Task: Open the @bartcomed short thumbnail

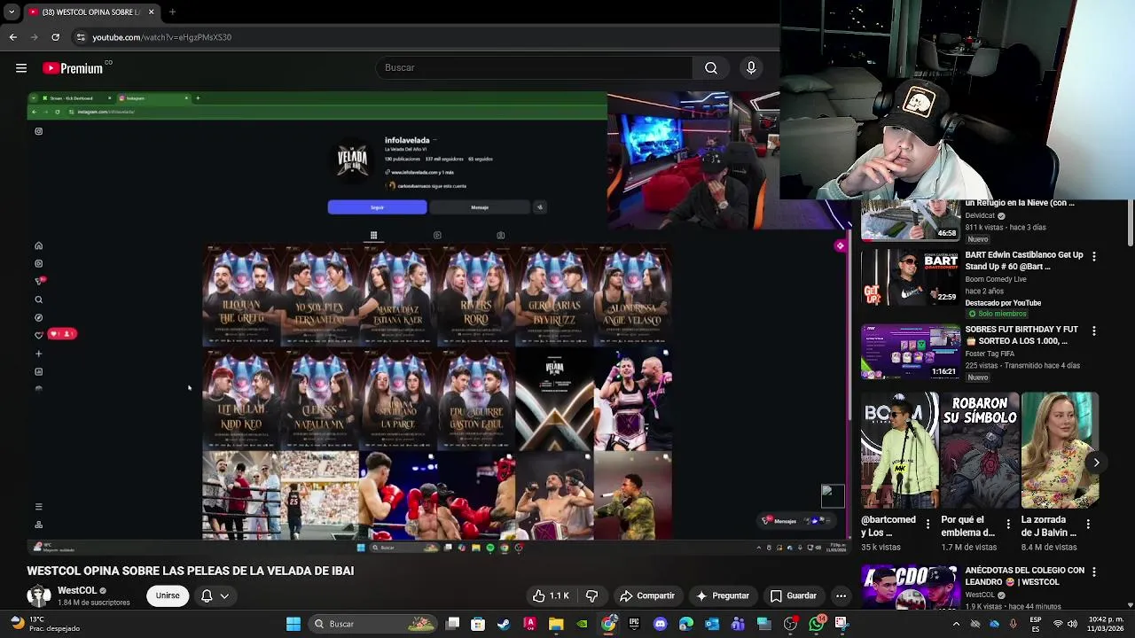Action: coord(899,450)
